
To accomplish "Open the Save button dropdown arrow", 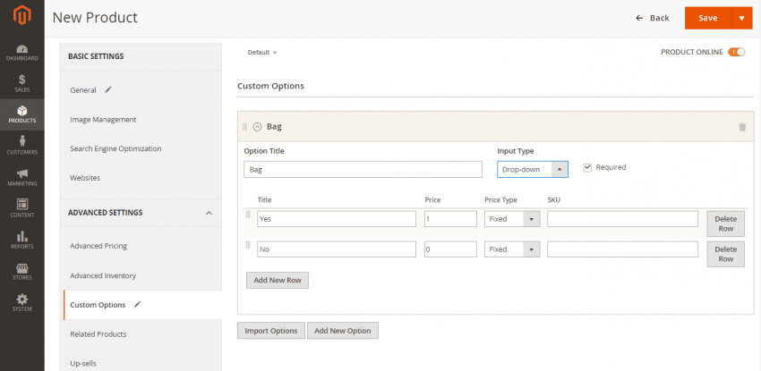I will pyautogui.click(x=741, y=18).
